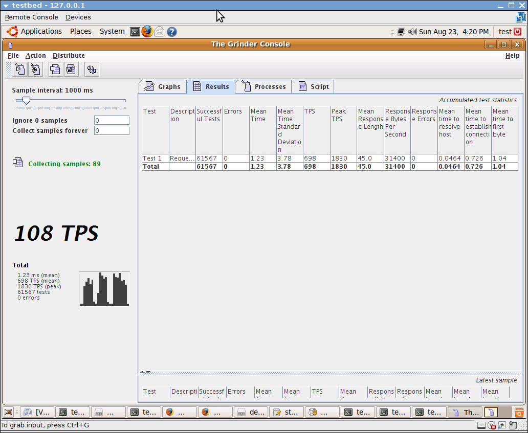Launch the terminal from the top panel
Viewport: 528px width, 433px height.
click(x=135, y=32)
